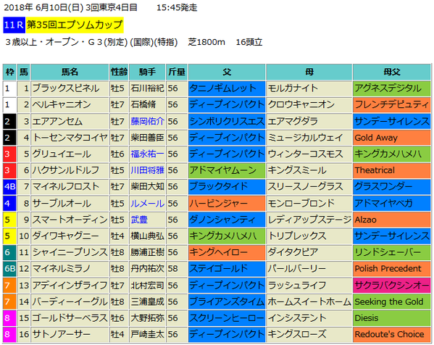
Task: Click sire cell スクリーンヒーロー
Action: click(227, 318)
